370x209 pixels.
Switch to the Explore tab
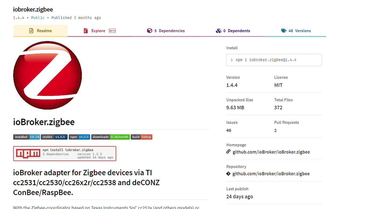(100, 31)
